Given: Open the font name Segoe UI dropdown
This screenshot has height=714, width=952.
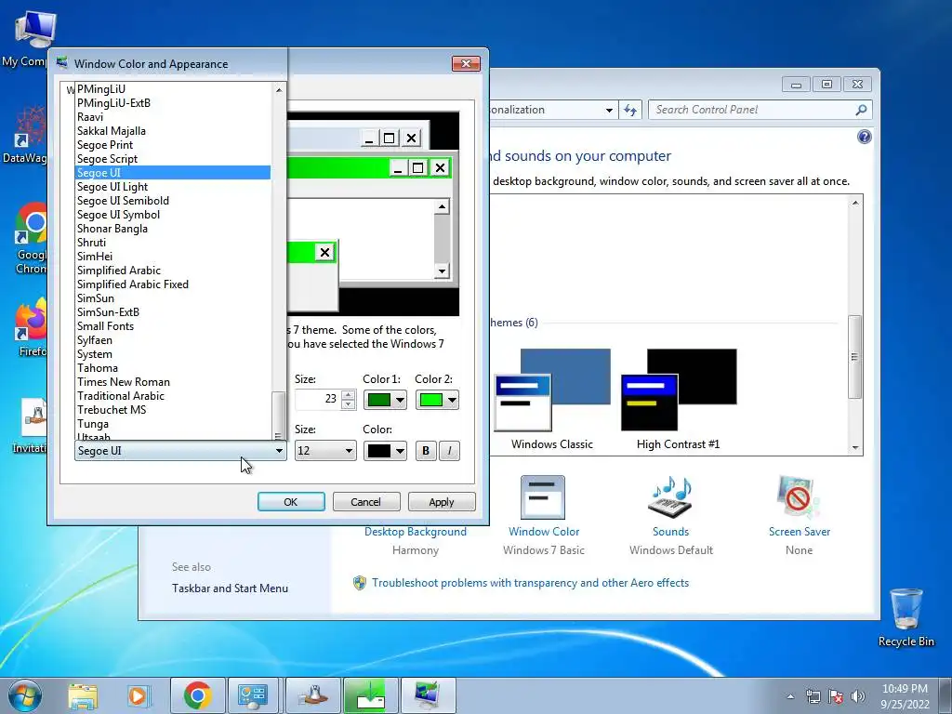Looking at the screenshot, I should pyautogui.click(x=180, y=451).
